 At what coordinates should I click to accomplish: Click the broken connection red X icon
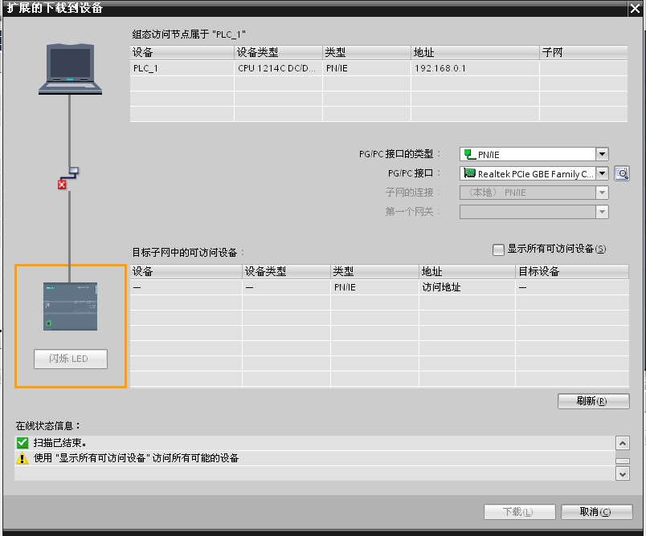pos(62,185)
